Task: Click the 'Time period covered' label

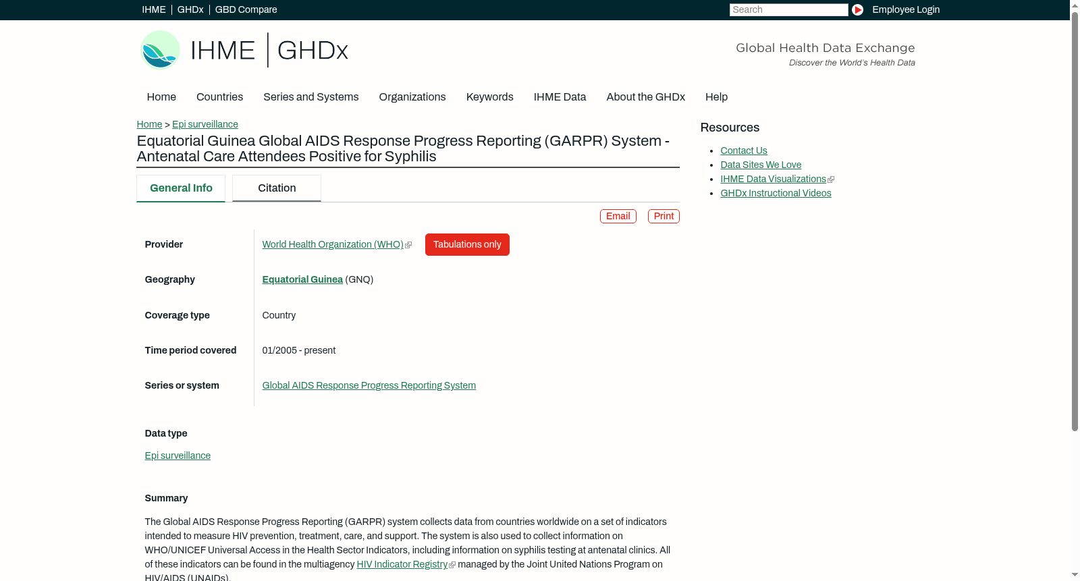Action: click(190, 350)
